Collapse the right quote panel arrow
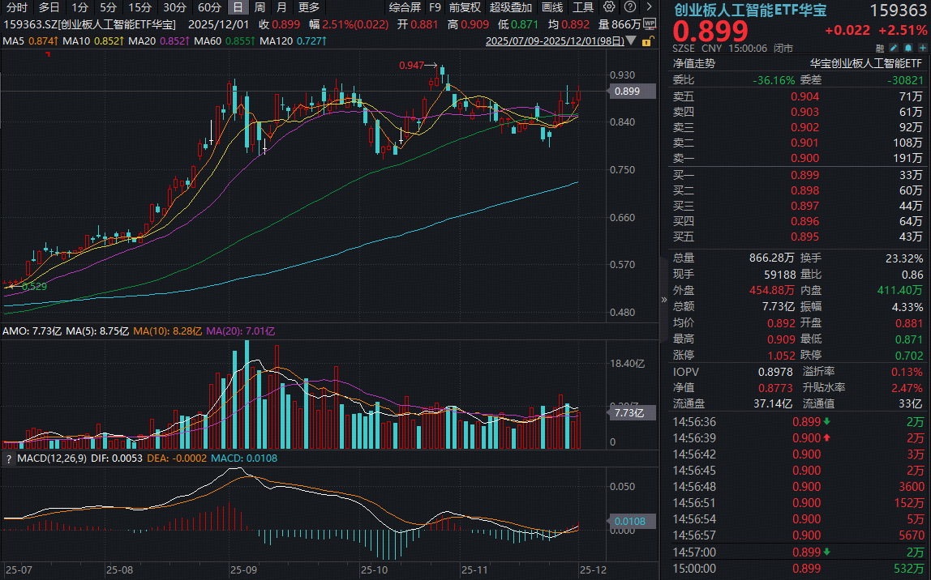 click(x=663, y=298)
